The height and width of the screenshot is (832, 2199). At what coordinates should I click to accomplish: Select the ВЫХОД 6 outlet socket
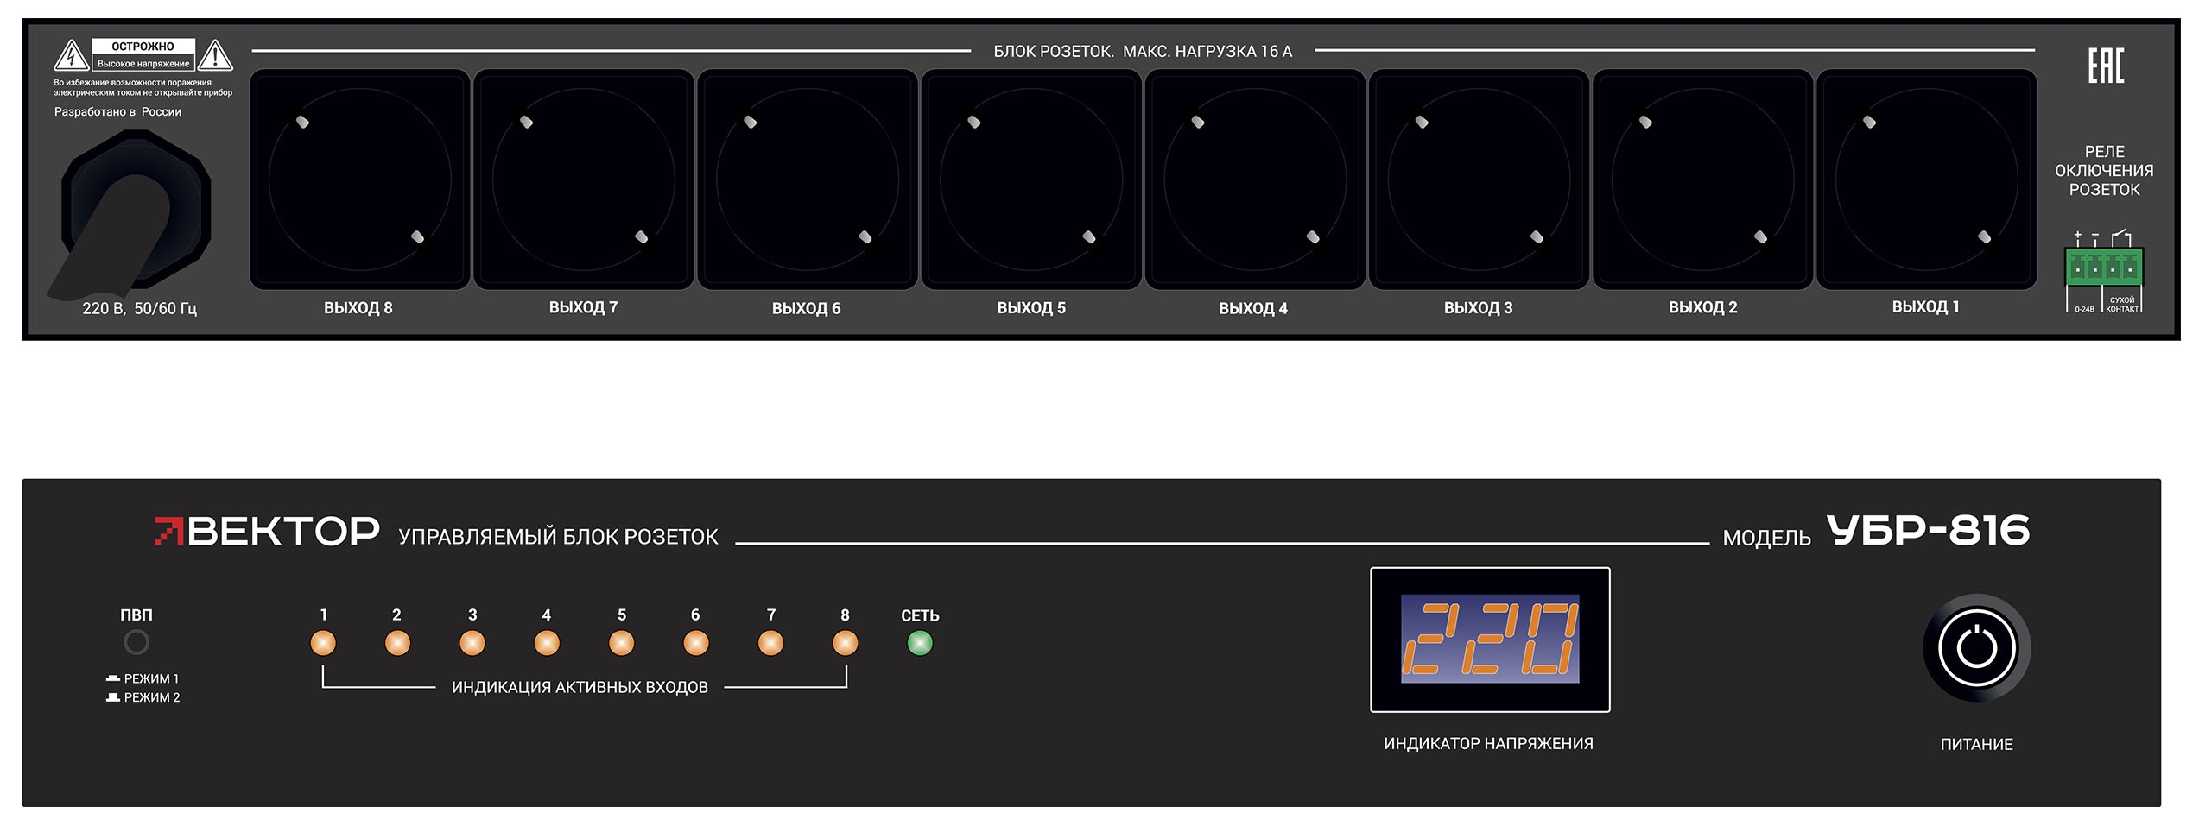[x=808, y=180]
